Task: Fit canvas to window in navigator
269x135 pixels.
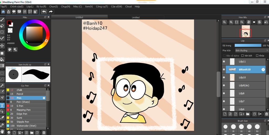Action: (236, 22)
